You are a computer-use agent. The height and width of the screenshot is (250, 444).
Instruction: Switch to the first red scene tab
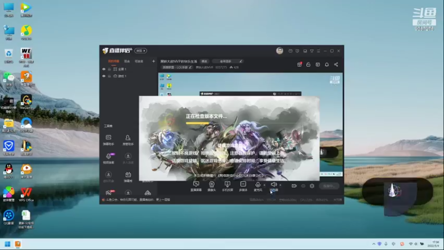(114, 61)
